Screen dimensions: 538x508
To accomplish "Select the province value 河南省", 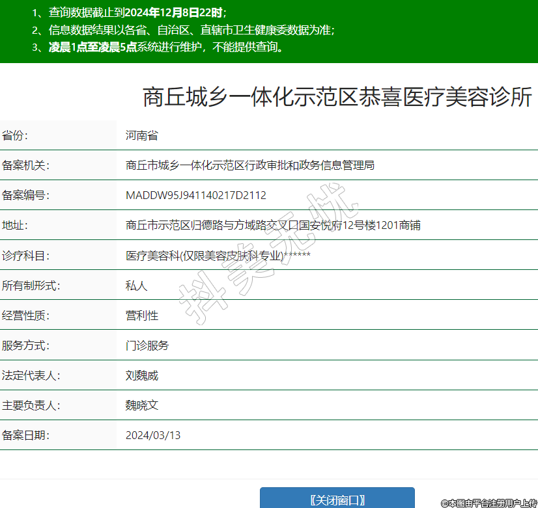I will 142,135.
